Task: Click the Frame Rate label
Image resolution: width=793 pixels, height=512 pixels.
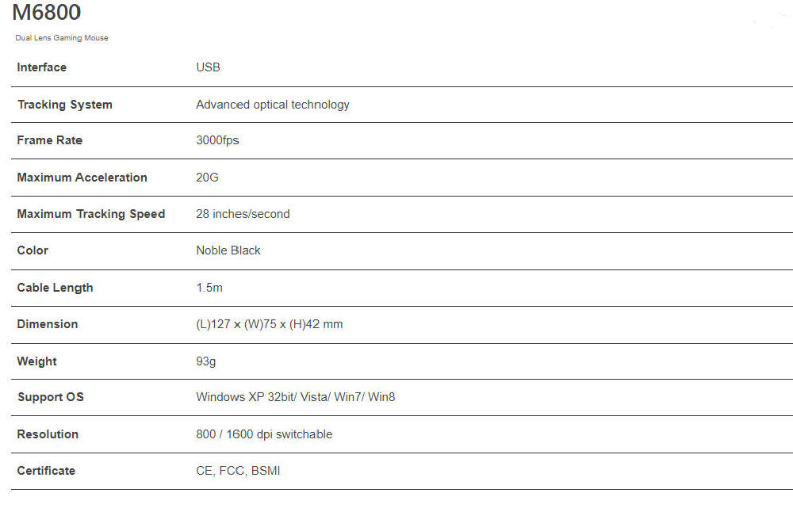Action: coord(50,140)
